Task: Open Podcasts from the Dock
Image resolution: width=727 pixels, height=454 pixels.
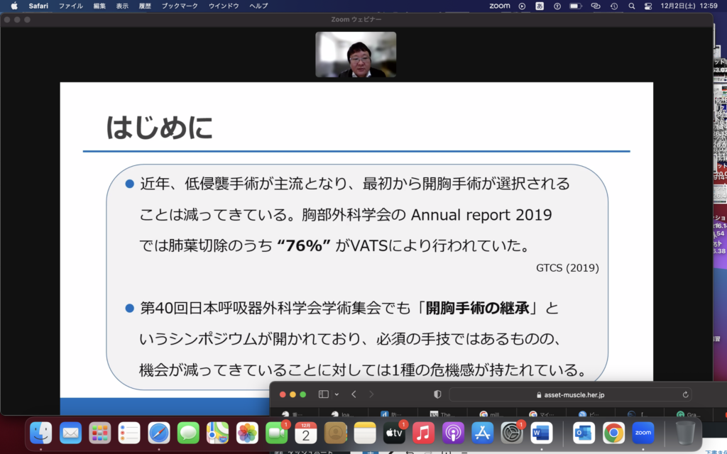Action: pos(453,432)
